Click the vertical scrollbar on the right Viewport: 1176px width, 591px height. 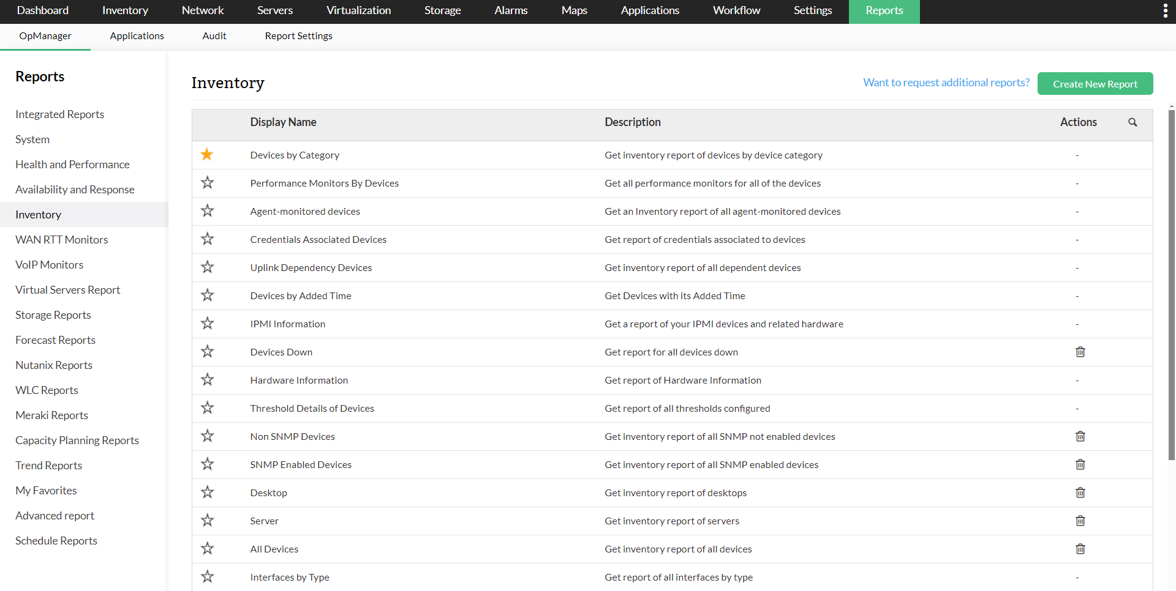click(x=1170, y=288)
